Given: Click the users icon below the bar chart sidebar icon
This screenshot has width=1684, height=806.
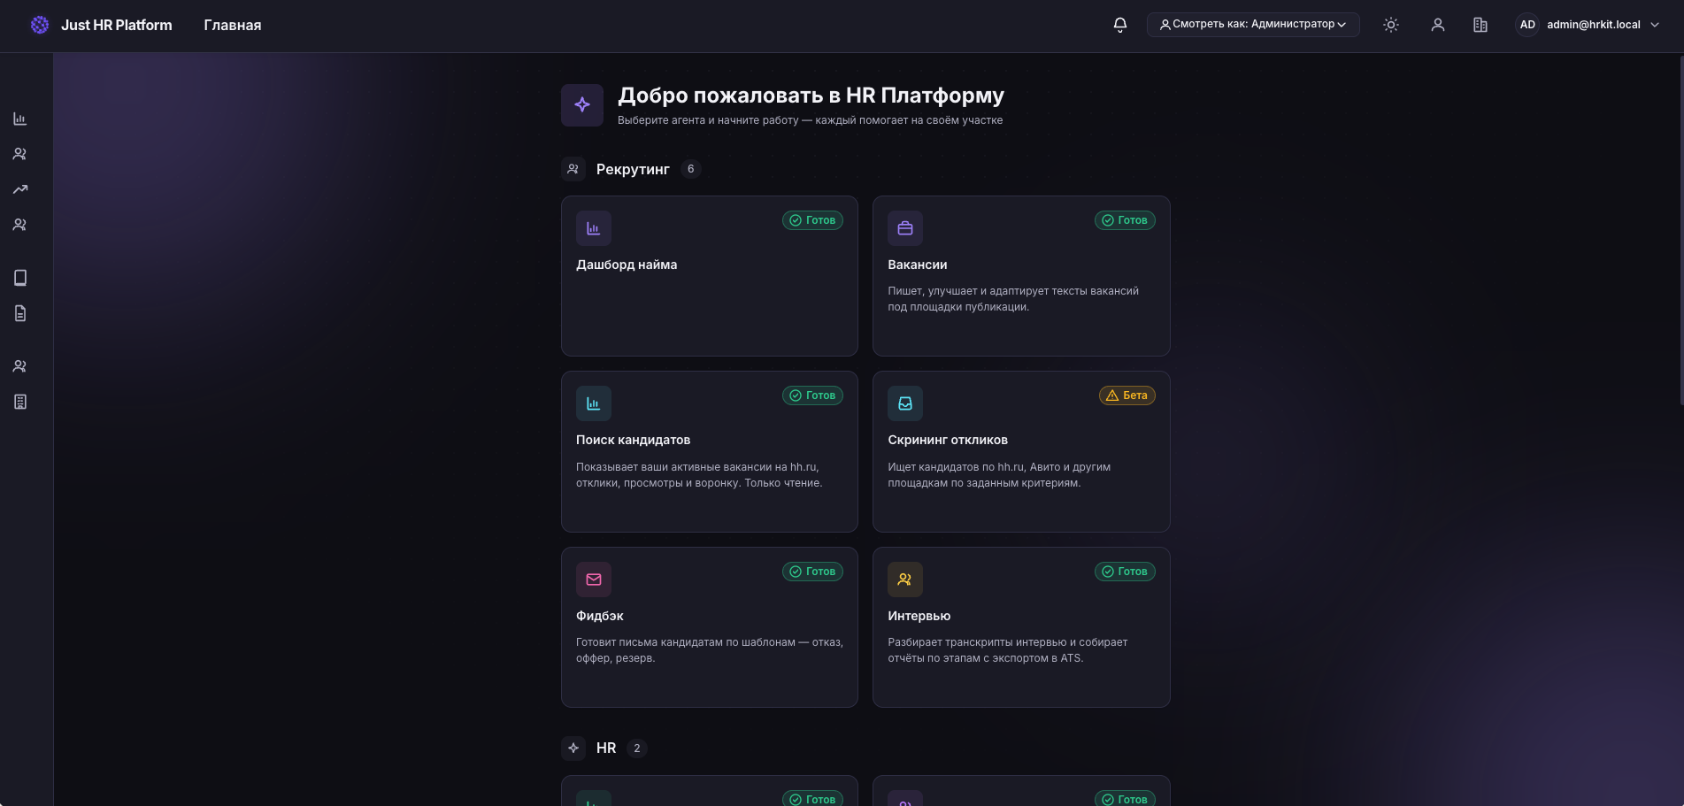Looking at the screenshot, I should pyautogui.click(x=20, y=154).
